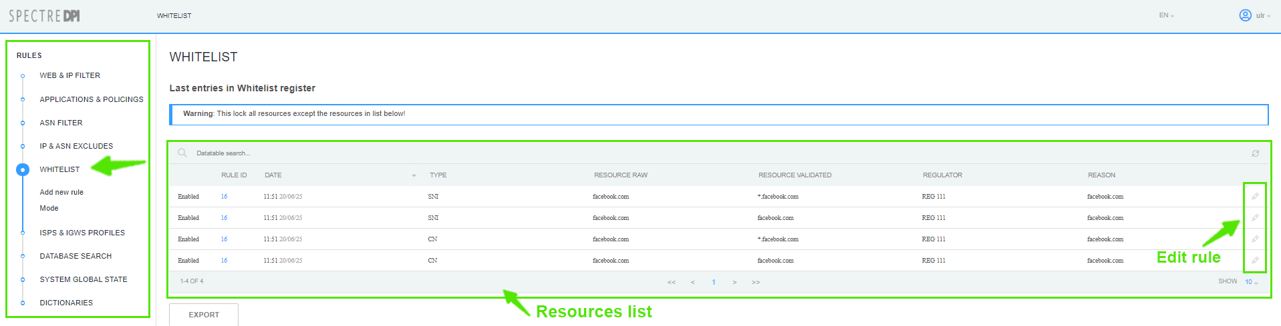Click the edit pencil icon in last row

click(1255, 261)
